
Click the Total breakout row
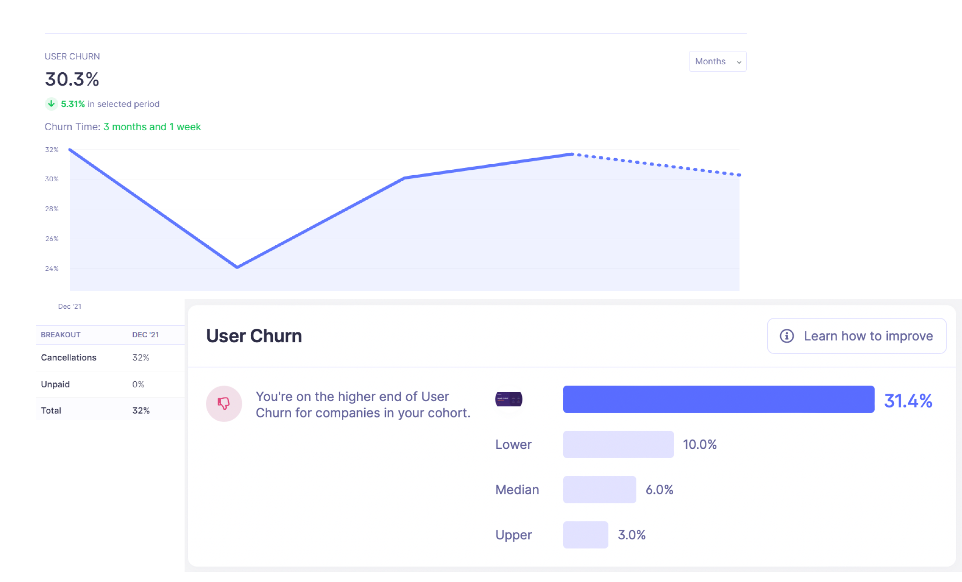[109, 410]
